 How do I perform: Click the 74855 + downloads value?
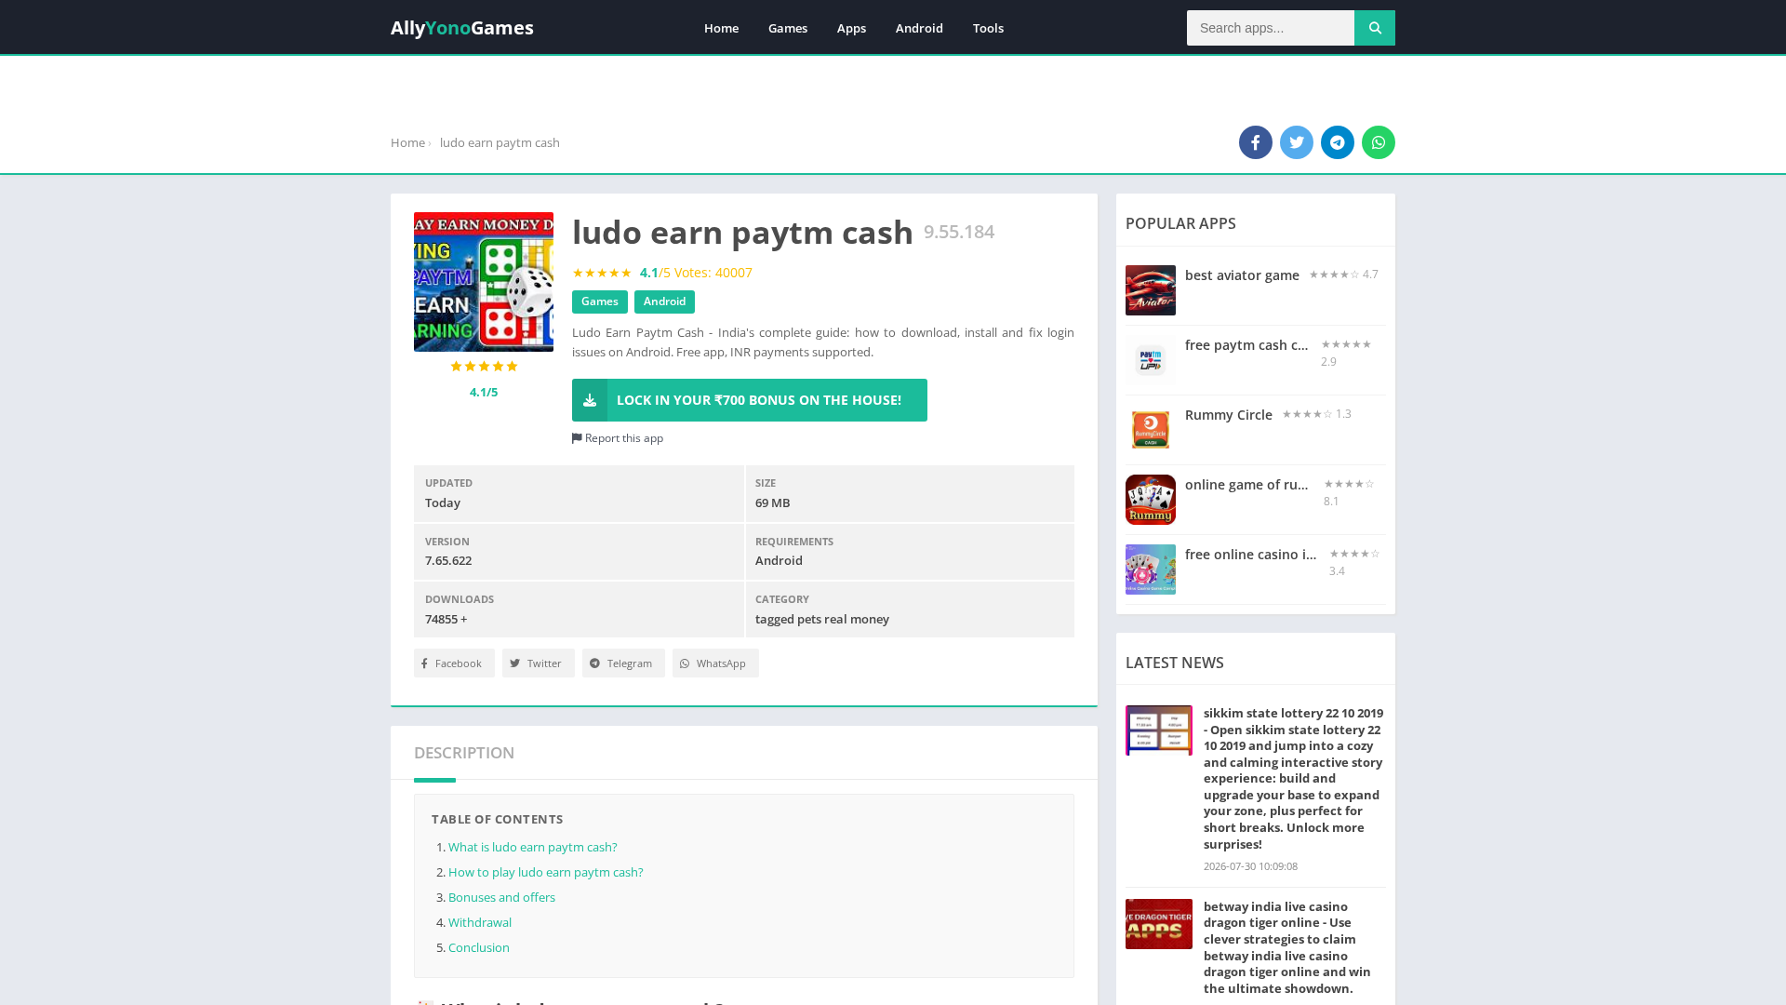(x=446, y=619)
